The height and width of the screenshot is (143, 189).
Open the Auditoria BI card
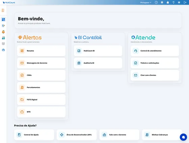[x=98, y=63]
